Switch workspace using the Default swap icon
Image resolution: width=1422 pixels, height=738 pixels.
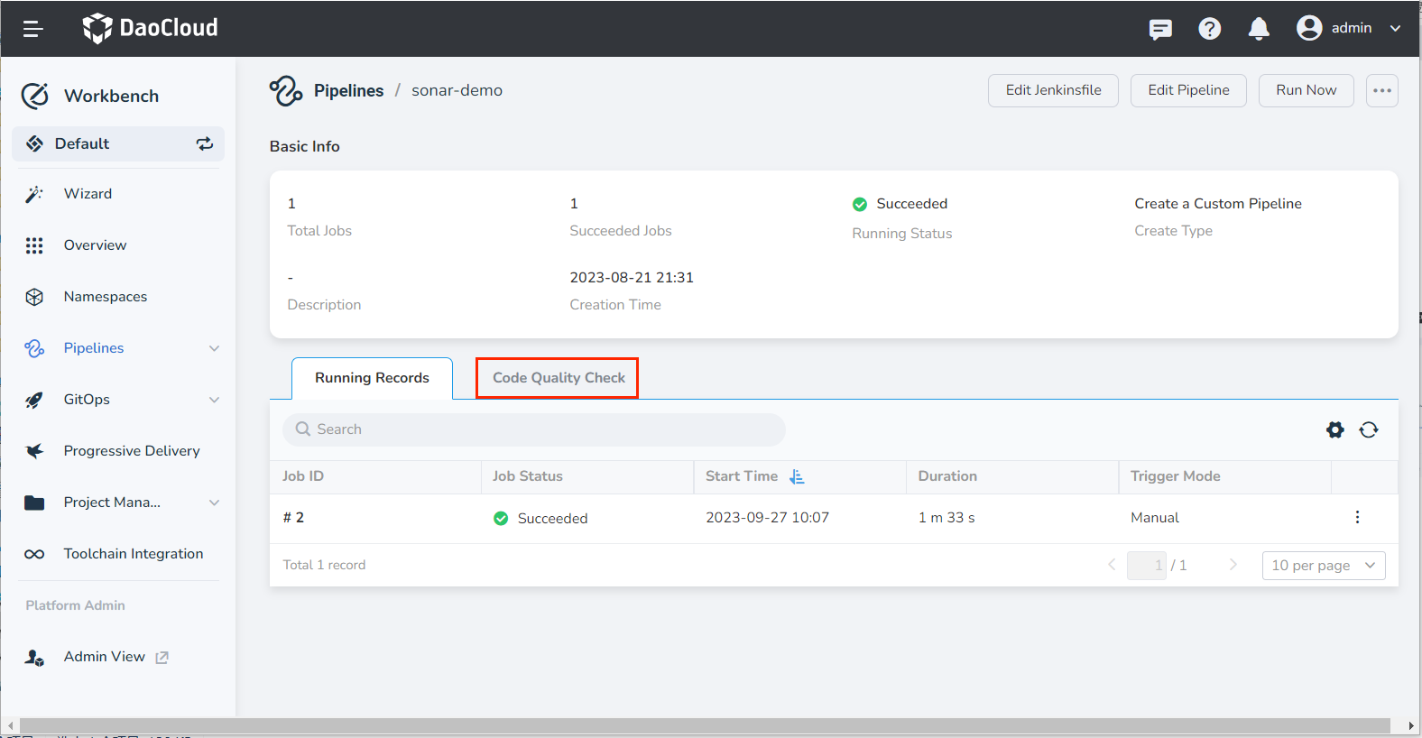[x=205, y=143]
